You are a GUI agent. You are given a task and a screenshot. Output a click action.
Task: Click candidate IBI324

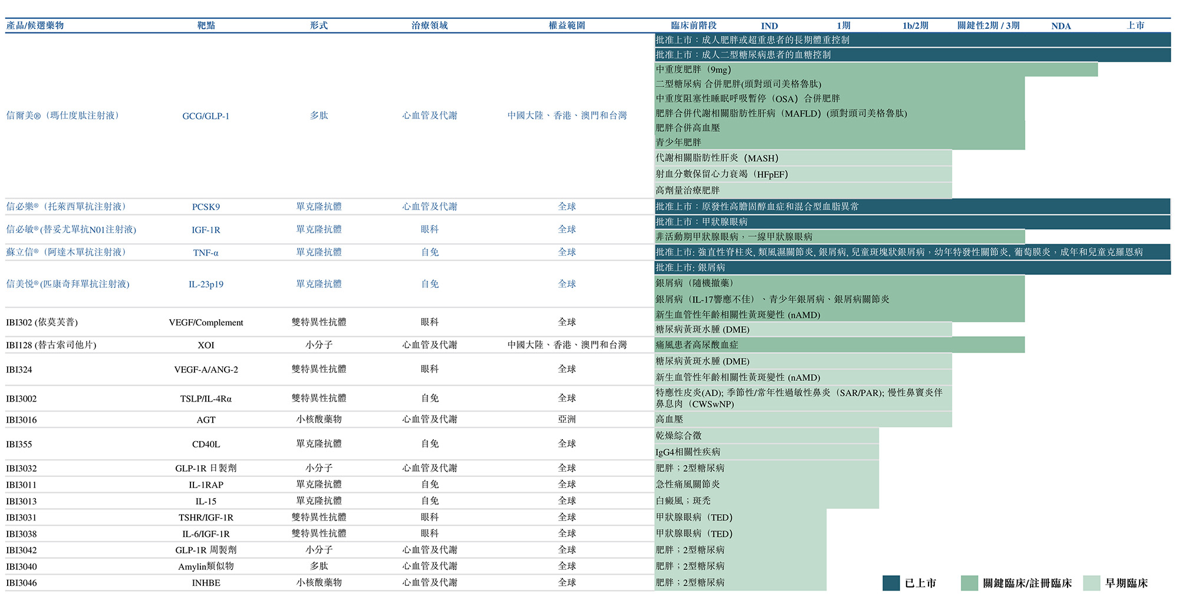19,370
